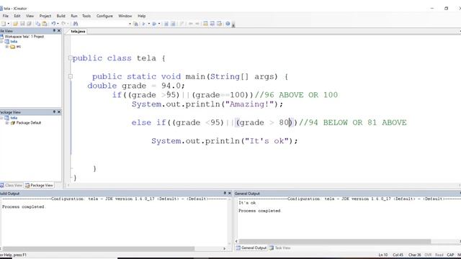Open the dropdown arrow beside New file
Screen dimensions: 461x259
coord(9,24)
